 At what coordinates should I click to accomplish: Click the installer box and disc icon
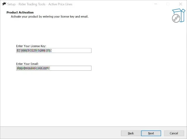179,15
